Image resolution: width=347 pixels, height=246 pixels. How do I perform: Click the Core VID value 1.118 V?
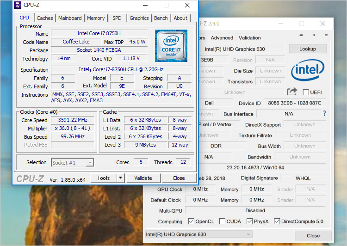[x=131, y=58]
